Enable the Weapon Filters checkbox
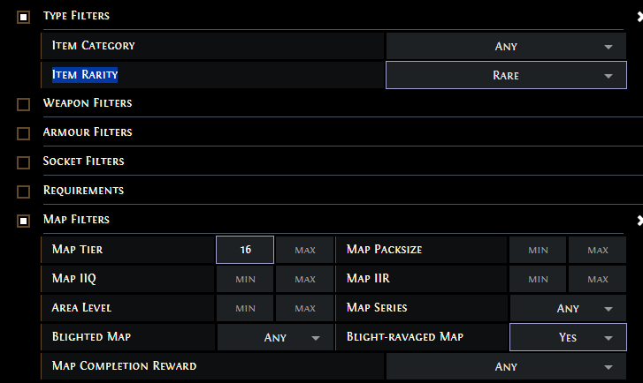The height and width of the screenshot is (383, 643). [x=24, y=104]
